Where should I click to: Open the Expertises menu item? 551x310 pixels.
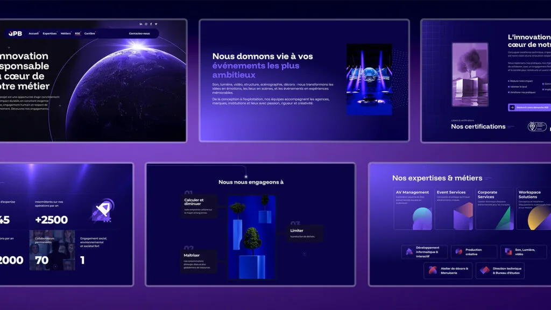tap(50, 33)
